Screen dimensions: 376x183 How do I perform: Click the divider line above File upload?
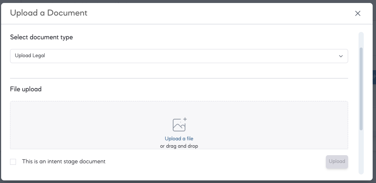(179, 78)
